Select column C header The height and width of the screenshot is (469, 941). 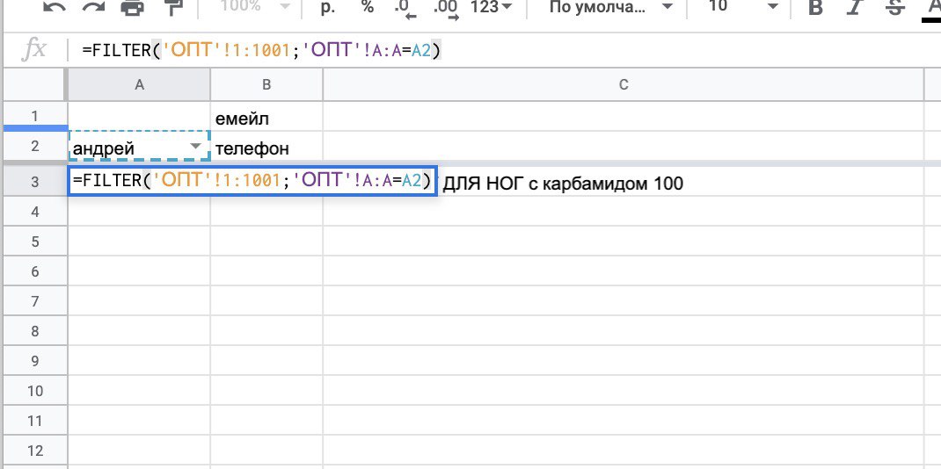624,84
